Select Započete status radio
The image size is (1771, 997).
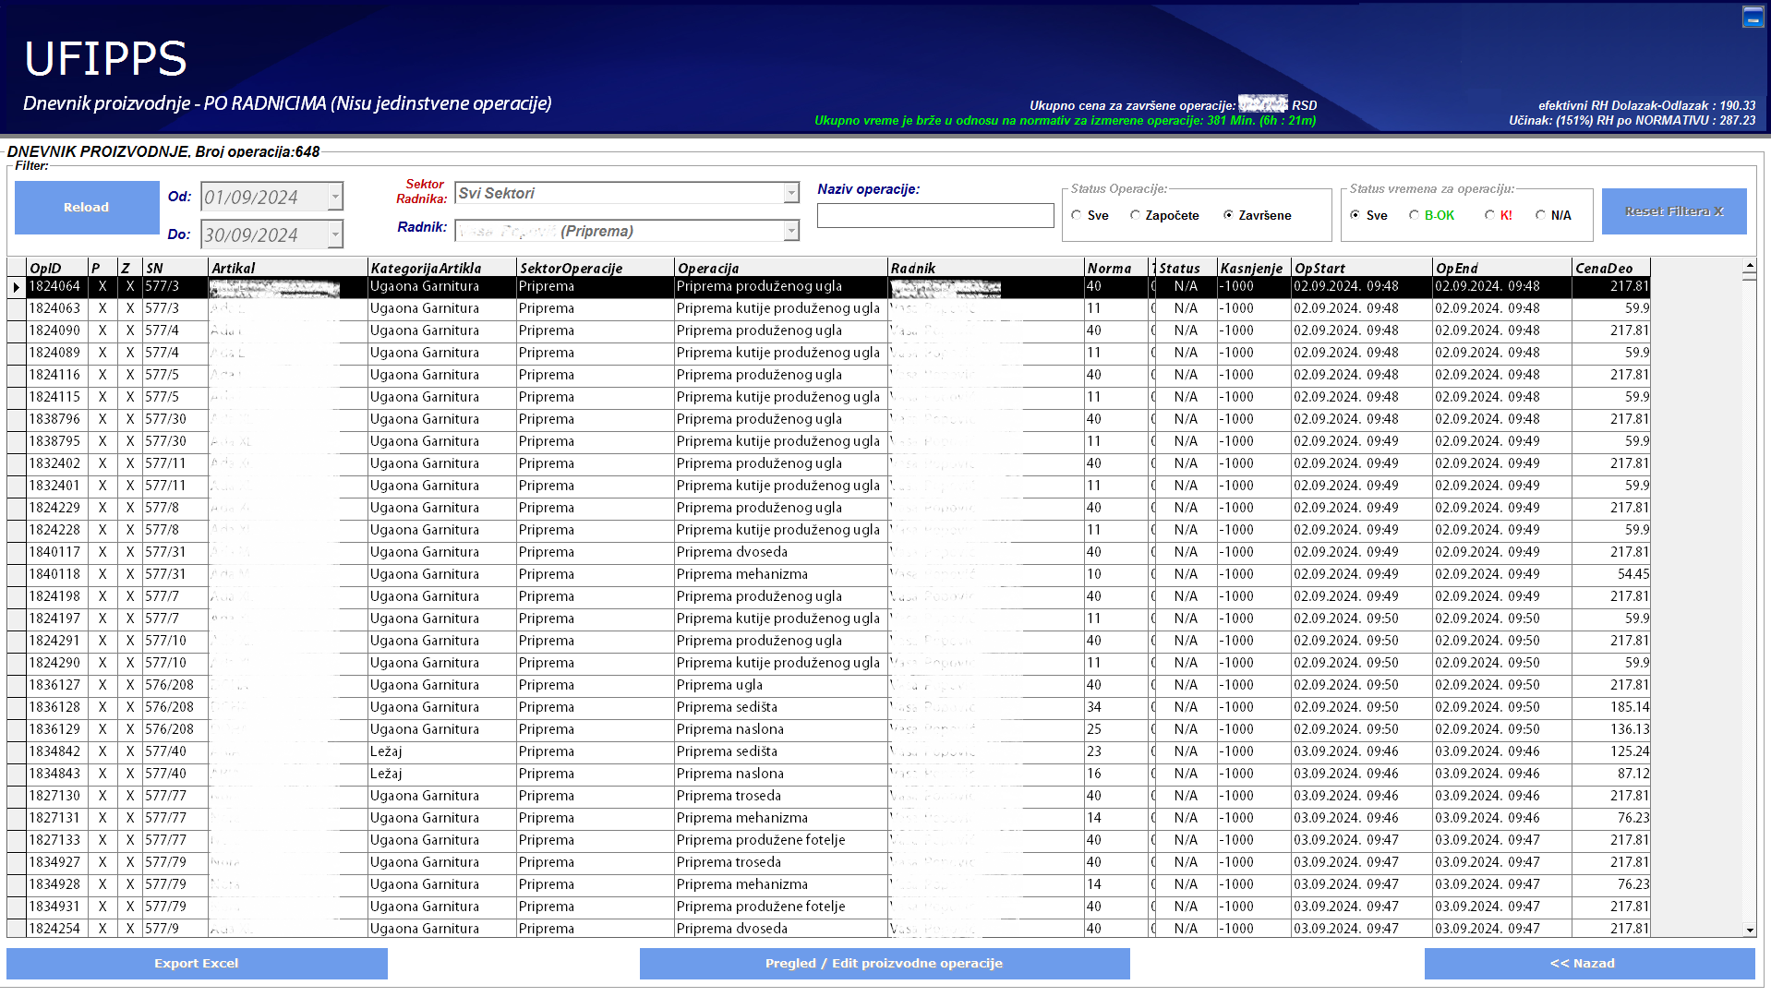point(1136,215)
